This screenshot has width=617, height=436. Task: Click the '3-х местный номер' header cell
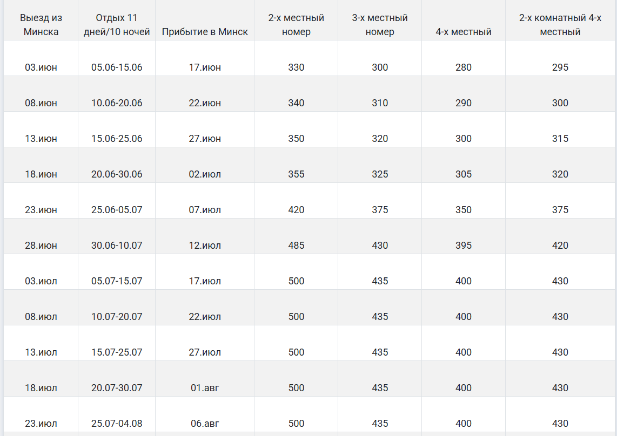pyautogui.click(x=380, y=25)
